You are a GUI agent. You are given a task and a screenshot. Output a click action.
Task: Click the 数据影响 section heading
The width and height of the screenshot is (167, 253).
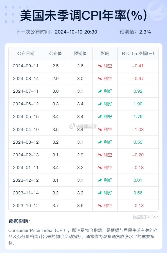(x=19, y=221)
